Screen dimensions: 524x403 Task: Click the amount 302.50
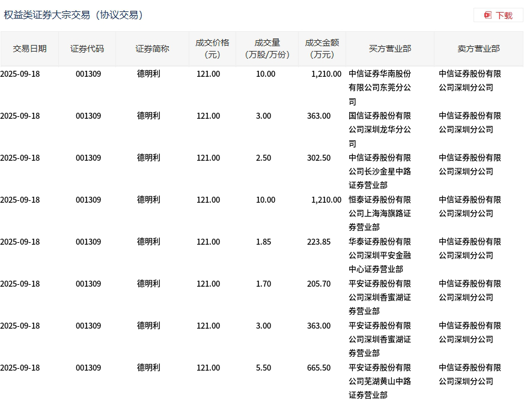[319, 158]
